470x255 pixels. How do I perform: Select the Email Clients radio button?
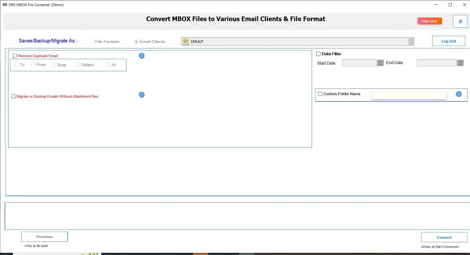[136, 41]
